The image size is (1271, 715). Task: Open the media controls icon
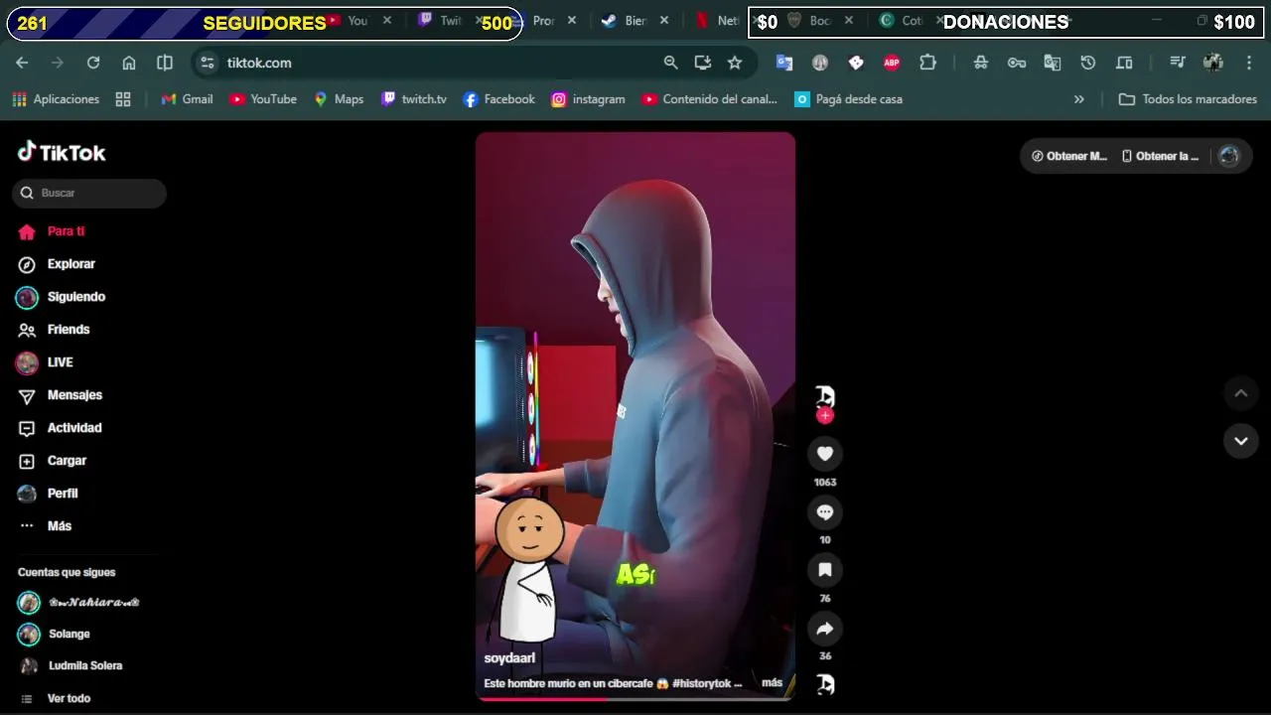click(x=1178, y=63)
